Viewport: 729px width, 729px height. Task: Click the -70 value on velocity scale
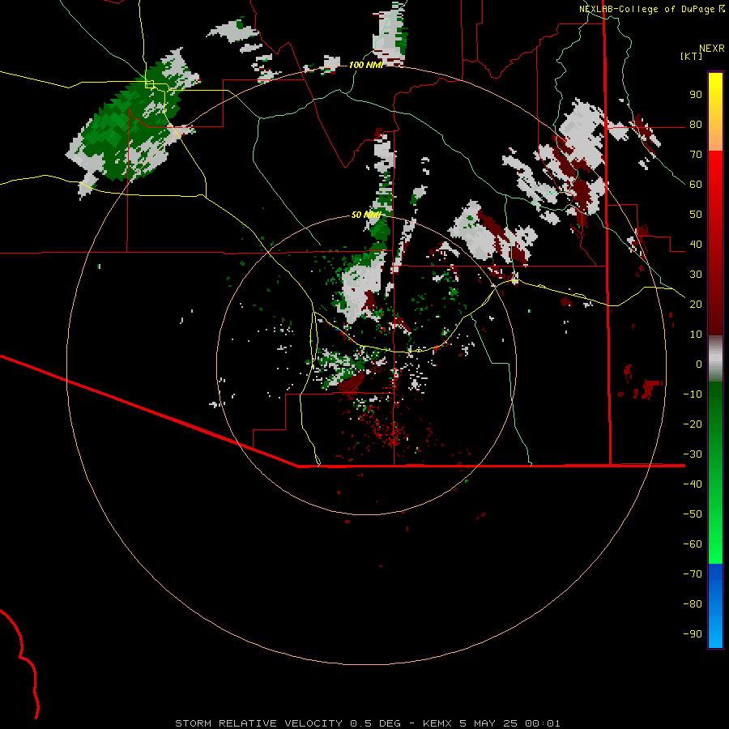click(x=693, y=574)
